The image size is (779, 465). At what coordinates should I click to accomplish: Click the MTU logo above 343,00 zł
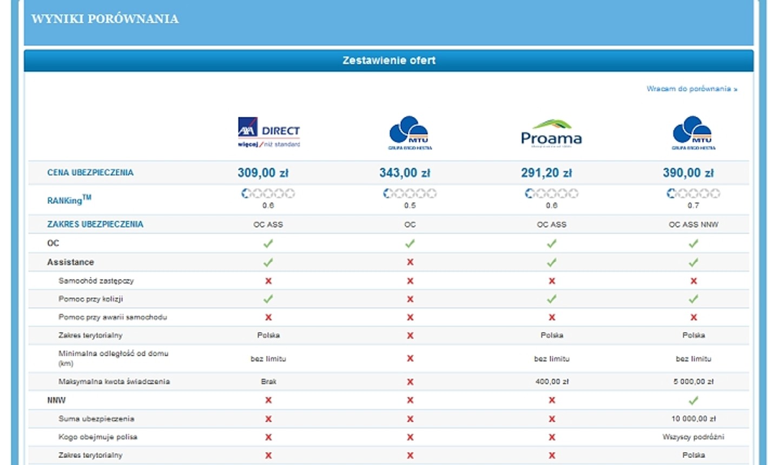(410, 132)
